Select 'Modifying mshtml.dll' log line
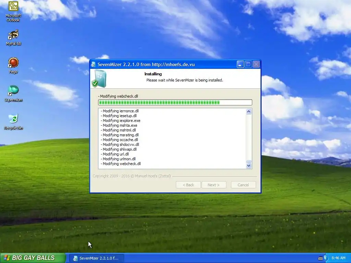This screenshot has height=263, width=351. click(x=118, y=130)
